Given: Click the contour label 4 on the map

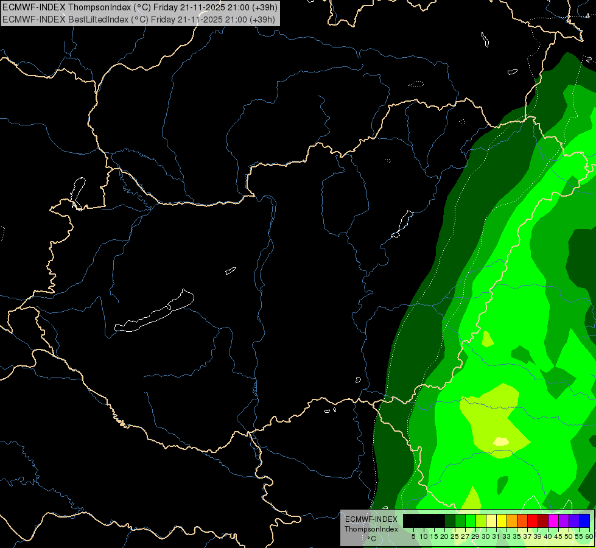Looking at the screenshot, I should (587, 16).
